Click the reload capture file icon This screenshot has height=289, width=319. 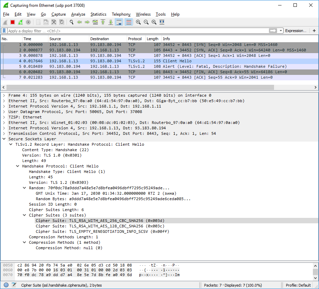[x=62, y=22]
